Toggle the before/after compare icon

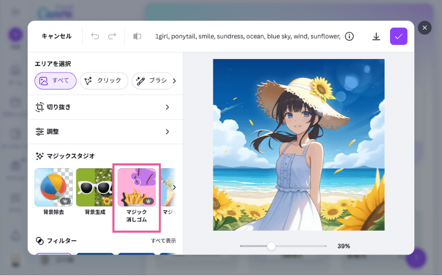tap(137, 36)
